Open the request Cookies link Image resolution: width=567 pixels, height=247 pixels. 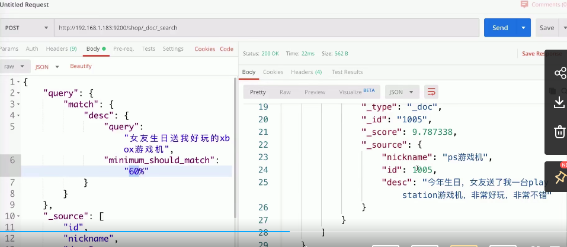point(204,48)
